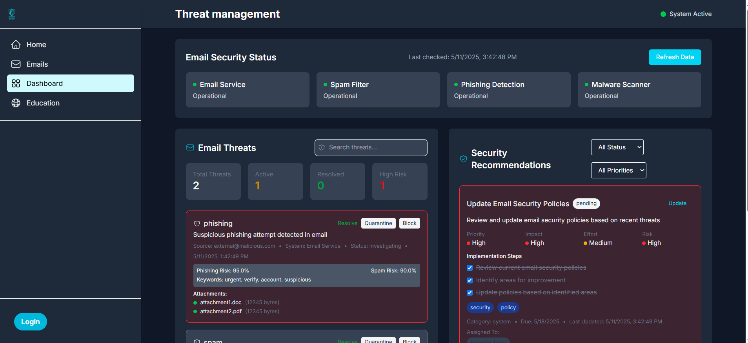The height and width of the screenshot is (343, 748).
Task: Click the Refresh Data button
Action: coord(675,57)
